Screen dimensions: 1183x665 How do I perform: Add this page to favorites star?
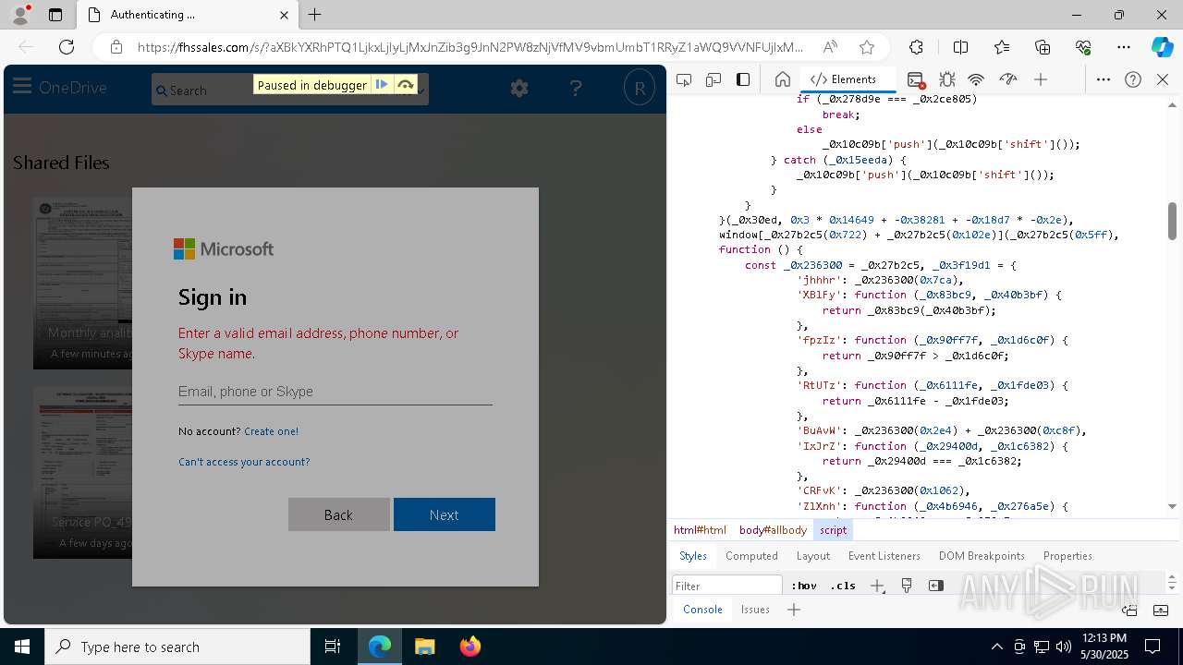tap(866, 47)
